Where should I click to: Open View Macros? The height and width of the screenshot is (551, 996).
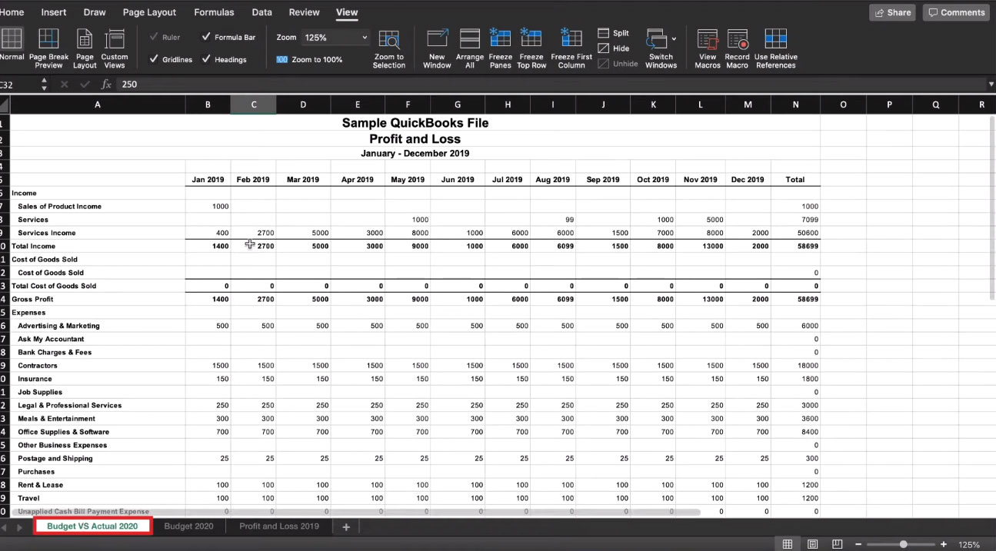point(708,48)
